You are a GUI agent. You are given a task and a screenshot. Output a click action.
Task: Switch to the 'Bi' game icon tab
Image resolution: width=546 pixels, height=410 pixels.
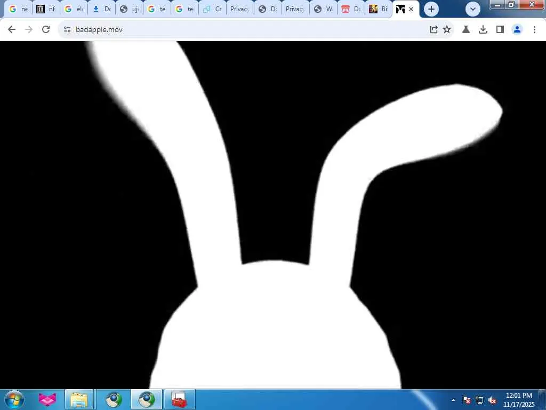click(x=379, y=9)
